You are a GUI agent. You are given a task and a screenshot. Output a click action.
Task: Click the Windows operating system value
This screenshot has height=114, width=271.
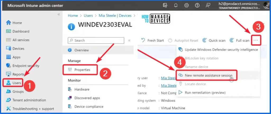(168, 100)
